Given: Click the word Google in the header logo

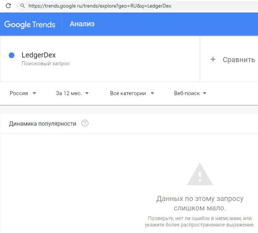Looking at the screenshot, I should point(17,24).
